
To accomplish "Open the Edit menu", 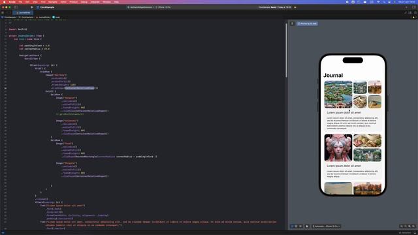I will (x=27, y=2).
